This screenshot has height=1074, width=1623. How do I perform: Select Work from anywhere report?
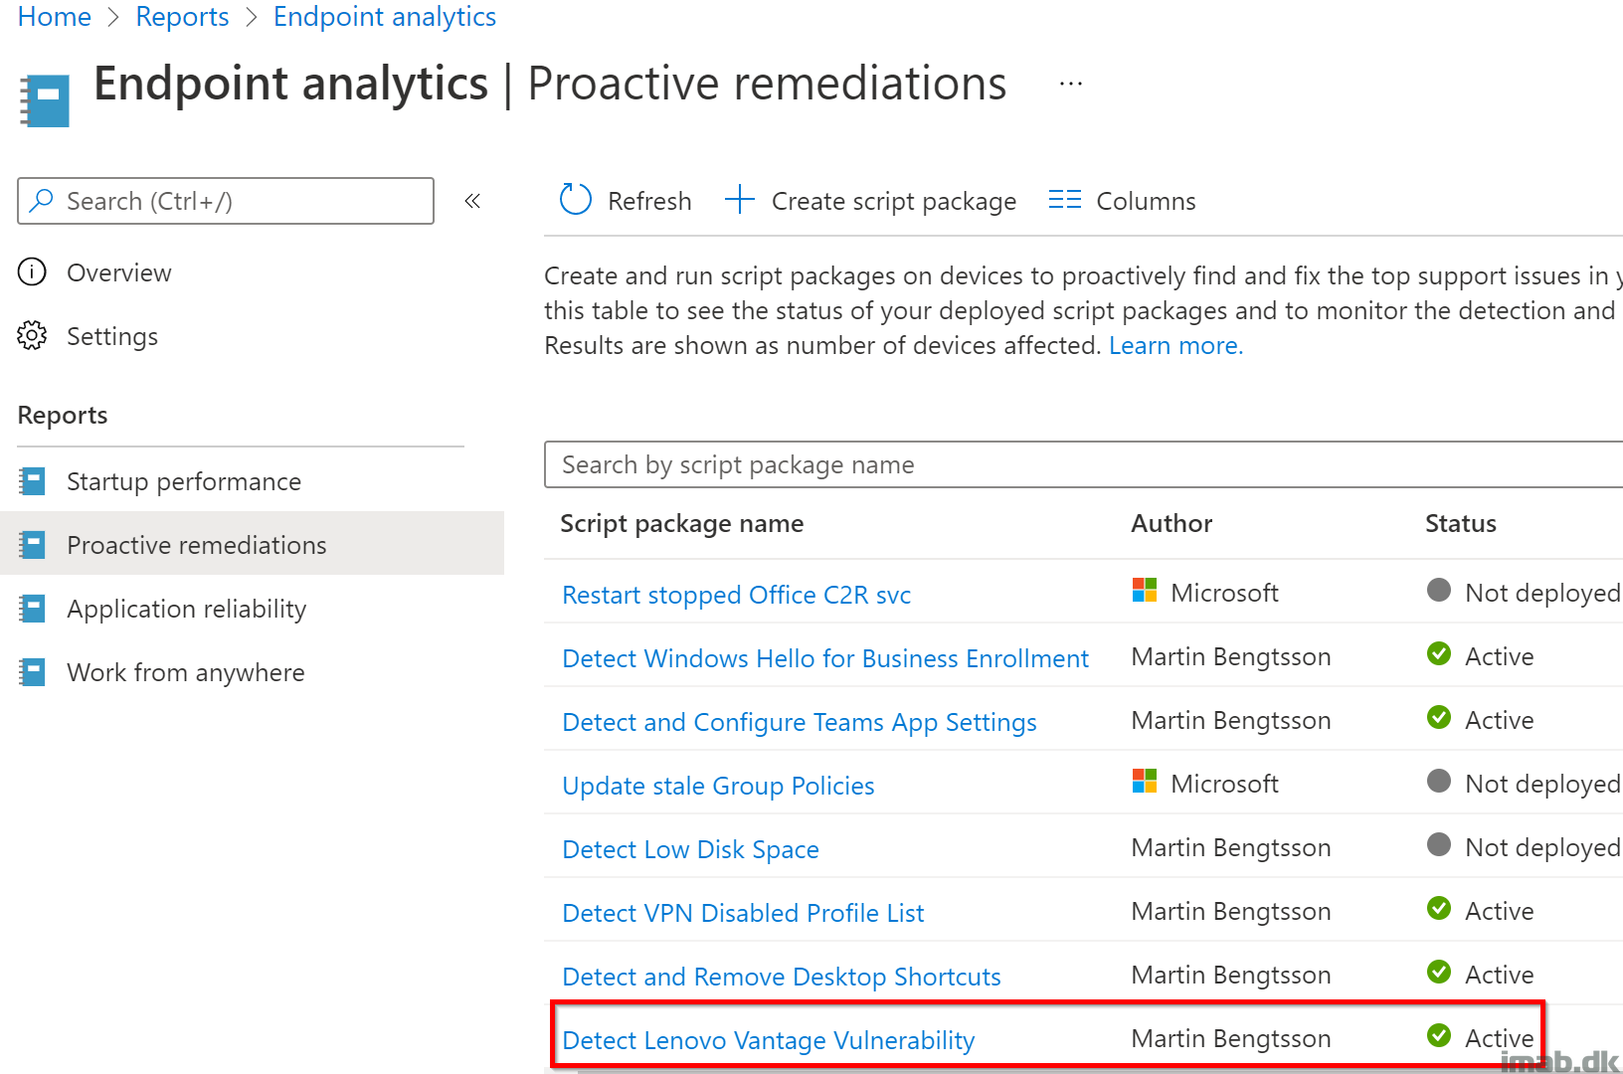(x=185, y=672)
